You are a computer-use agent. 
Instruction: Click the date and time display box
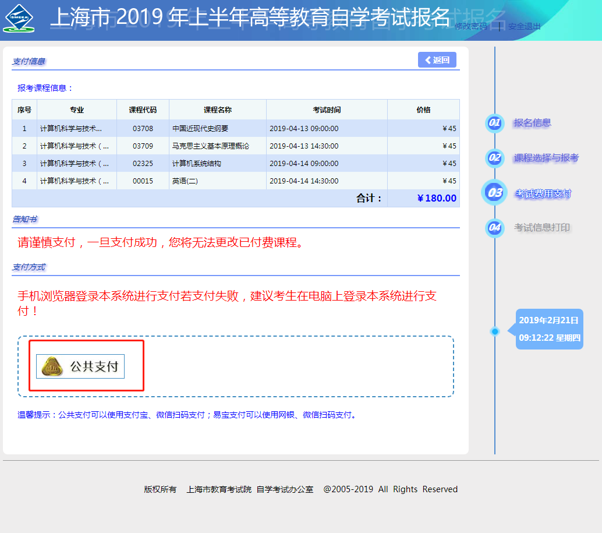pos(549,329)
